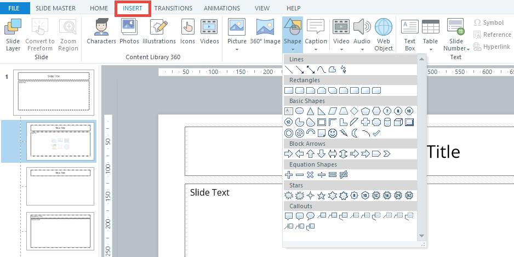
Task: Insert the Smiley Face shape
Action: tap(333, 133)
